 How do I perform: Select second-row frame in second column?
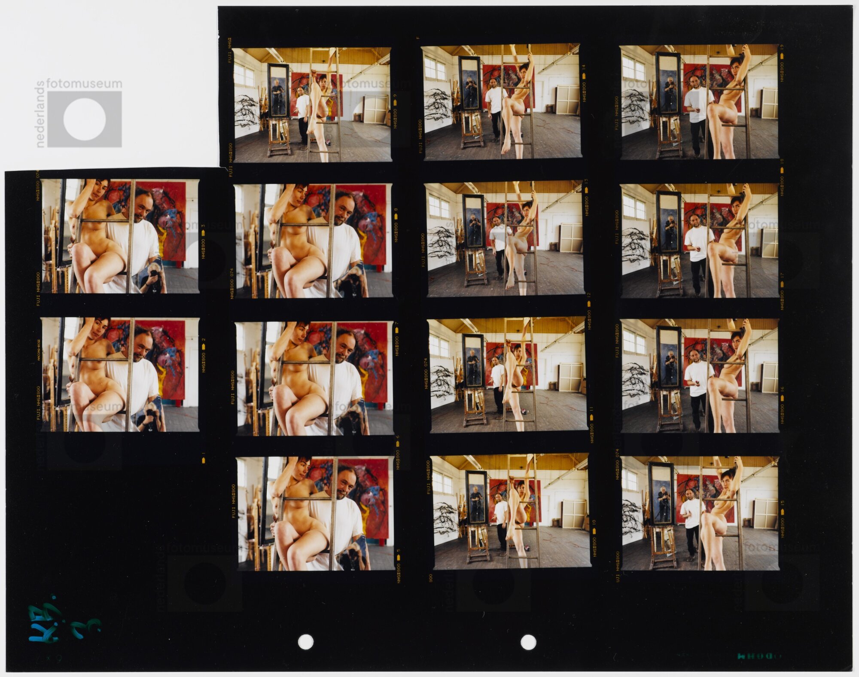pyautogui.click(x=313, y=241)
